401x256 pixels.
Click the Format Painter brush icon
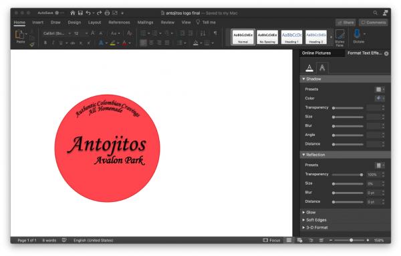click(x=32, y=45)
